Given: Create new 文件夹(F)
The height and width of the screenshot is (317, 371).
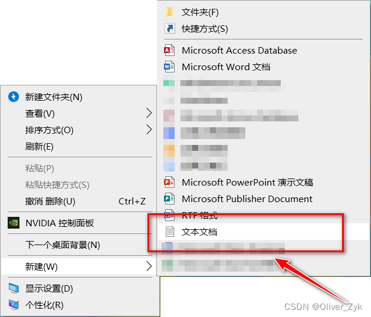Looking at the screenshot, I should (263, 12).
